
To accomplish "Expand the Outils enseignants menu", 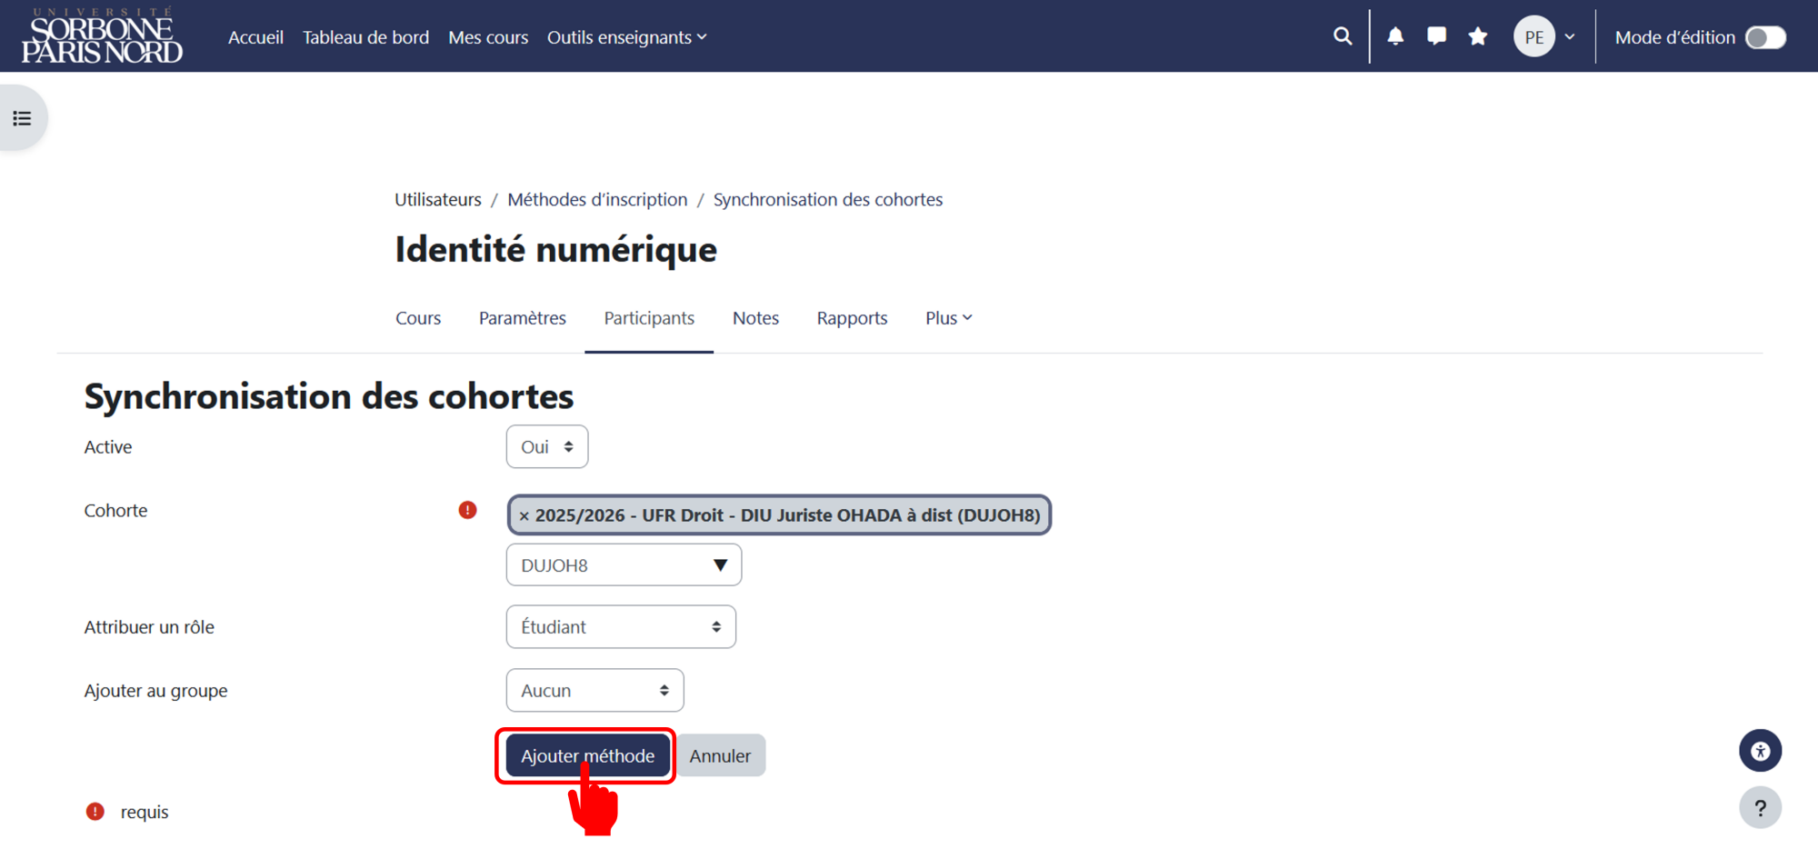I will coord(626,37).
